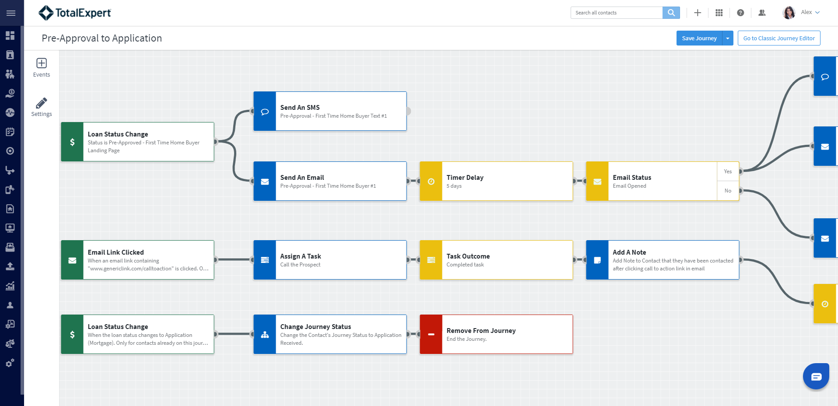Click the Pre-Approval to Application title
Viewport: 838px width, 406px height.
102,38
